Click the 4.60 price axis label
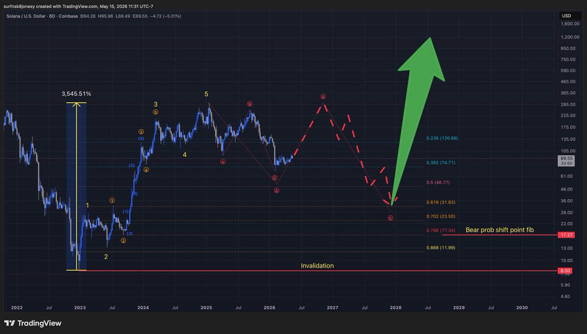 point(565,296)
